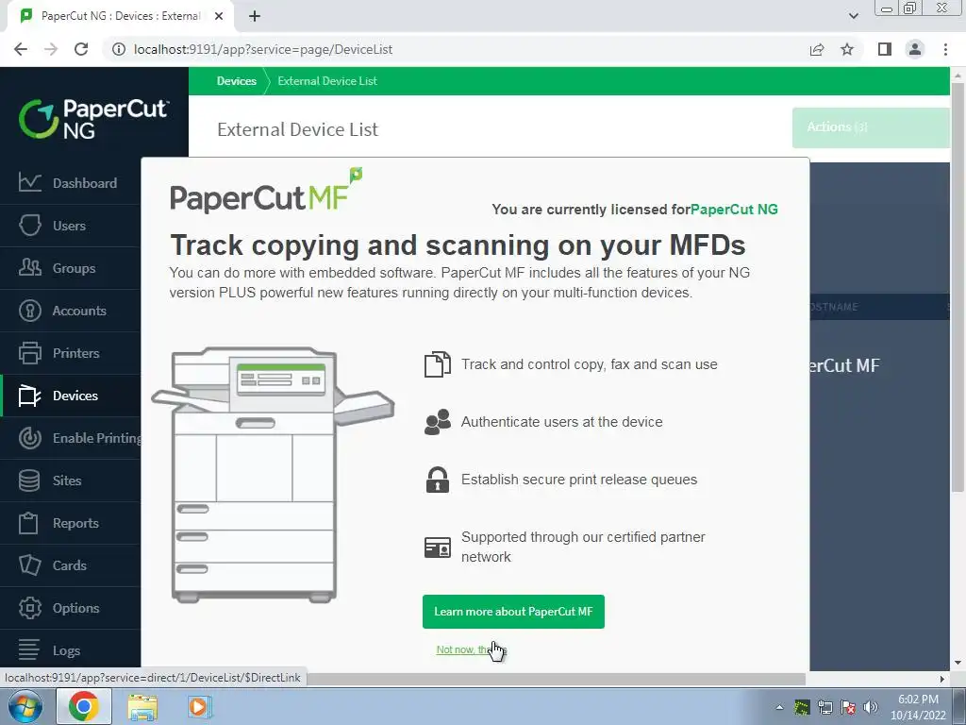Image resolution: width=966 pixels, height=725 pixels.
Task: Bookmark this page with the star
Action: pos(847,49)
